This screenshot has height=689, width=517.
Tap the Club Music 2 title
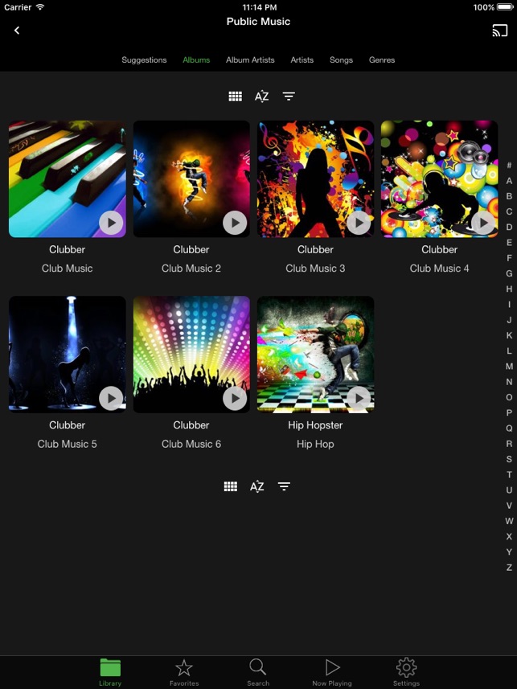pyautogui.click(x=191, y=268)
